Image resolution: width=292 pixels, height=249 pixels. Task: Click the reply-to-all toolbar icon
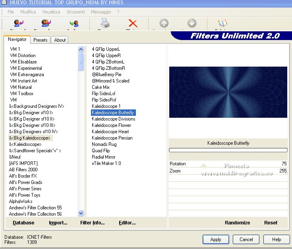[46, 23]
